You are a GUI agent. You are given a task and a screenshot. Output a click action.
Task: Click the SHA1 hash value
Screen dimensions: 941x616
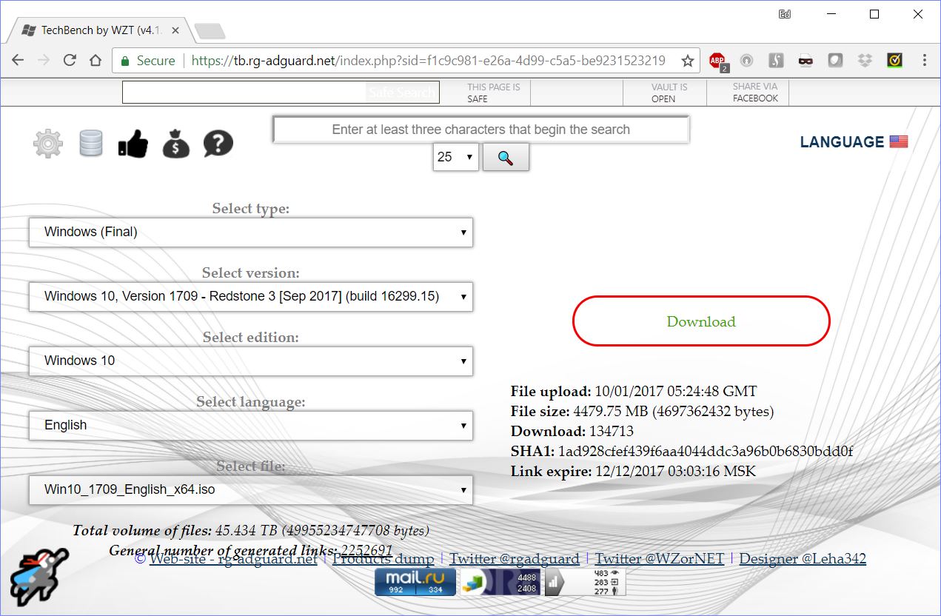[x=706, y=451]
